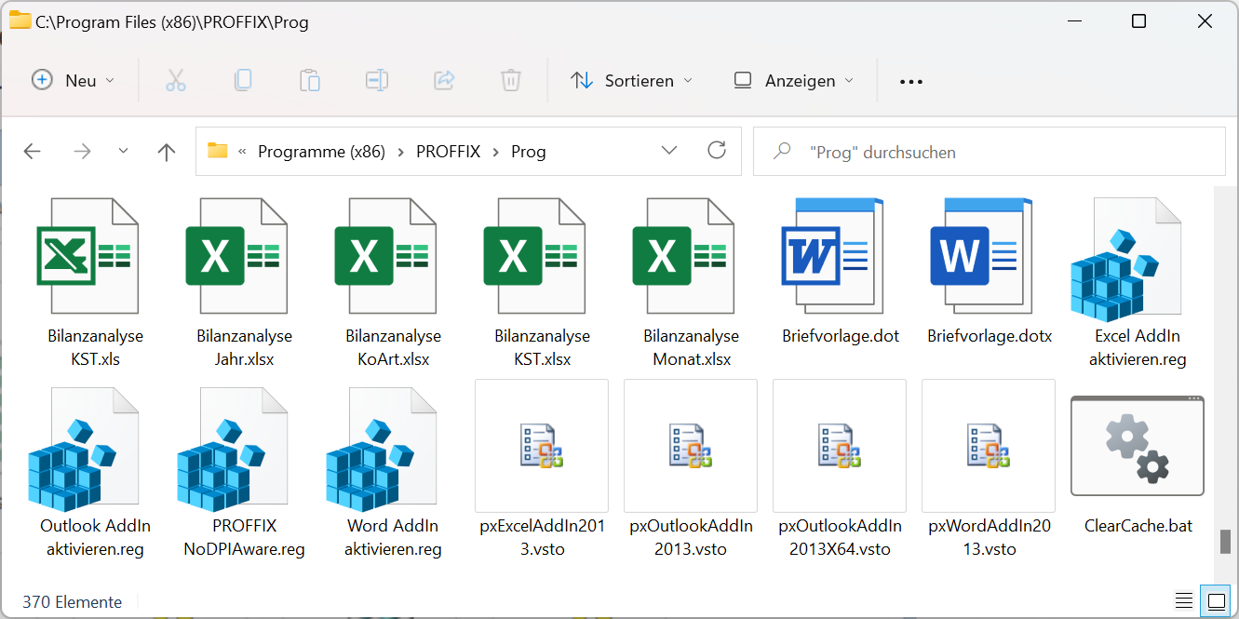The height and width of the screenshot is (619, 1239).
Task: Select the Bilanzanalyse Monat.xlsx Excel icon
Action: [683, 255]
